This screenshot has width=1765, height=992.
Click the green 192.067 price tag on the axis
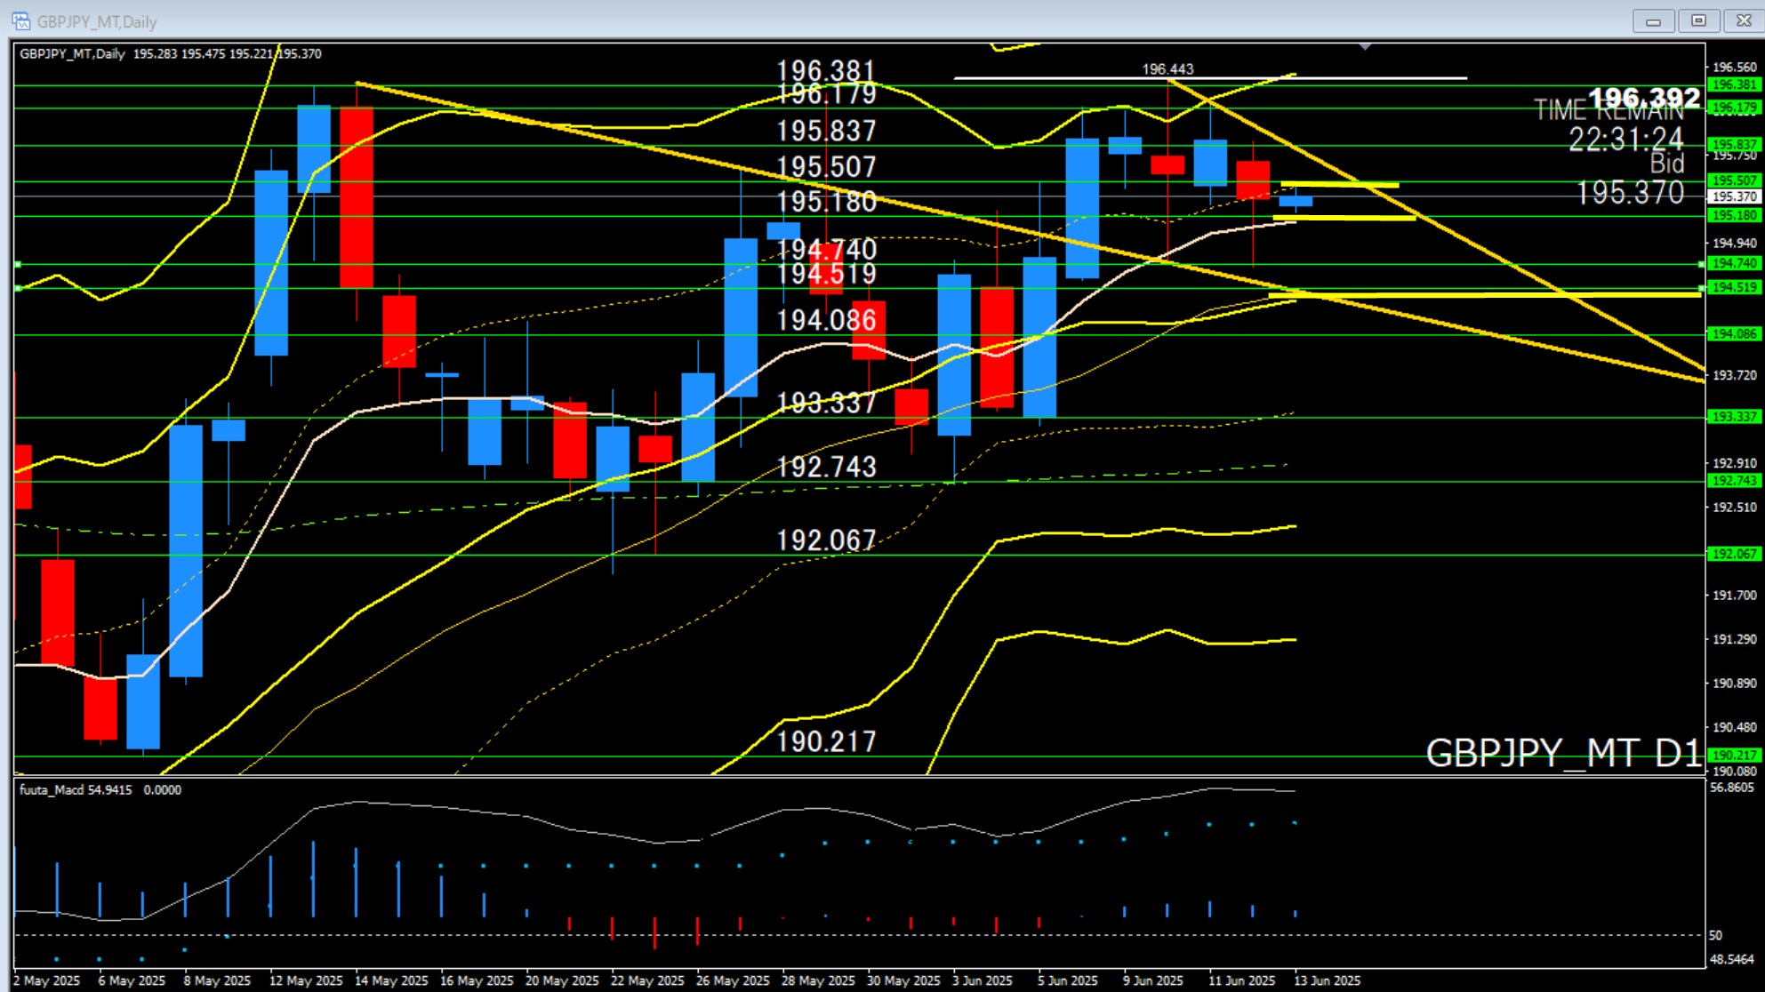click(1734, 554)
